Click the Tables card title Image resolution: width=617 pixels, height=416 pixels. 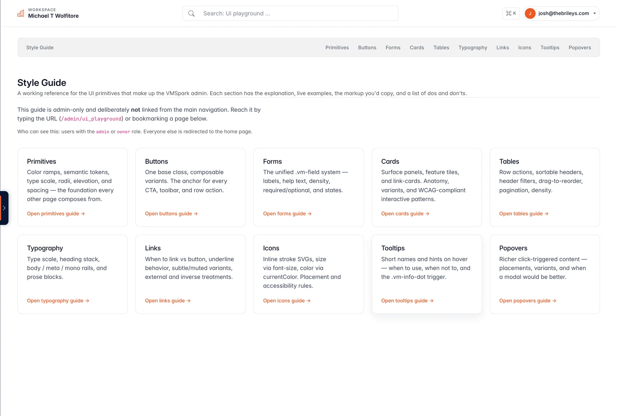click(509, 161)
